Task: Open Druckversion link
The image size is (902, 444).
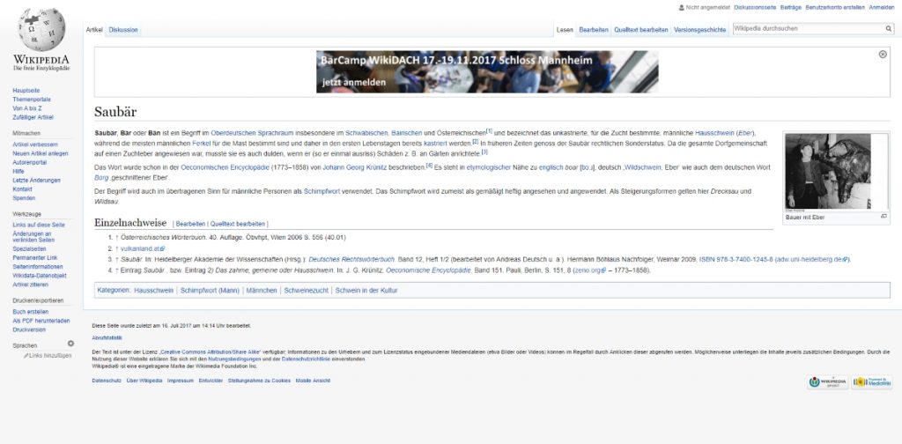Action: point(29,330)
